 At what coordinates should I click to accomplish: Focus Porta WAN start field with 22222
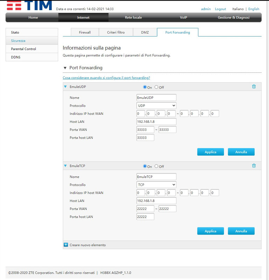[x=145, y=209]
